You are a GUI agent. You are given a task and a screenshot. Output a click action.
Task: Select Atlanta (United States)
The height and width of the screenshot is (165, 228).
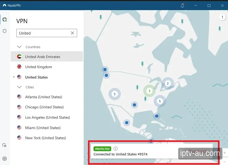click(x=47, y=97)
